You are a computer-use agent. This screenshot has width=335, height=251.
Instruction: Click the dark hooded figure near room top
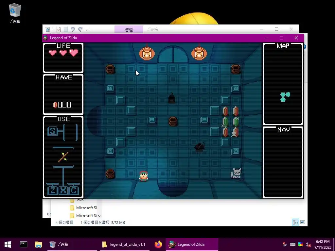pos(172,98)
